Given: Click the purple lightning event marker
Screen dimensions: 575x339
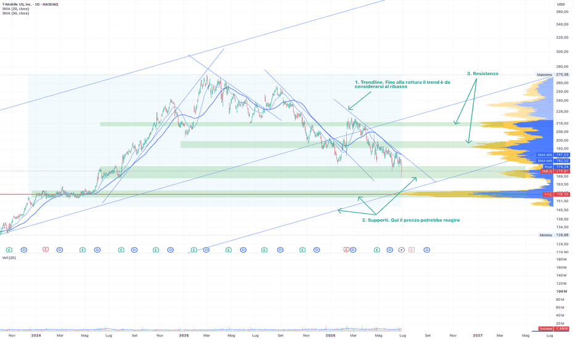Looking at the screenshot, I should click(402, 250).
